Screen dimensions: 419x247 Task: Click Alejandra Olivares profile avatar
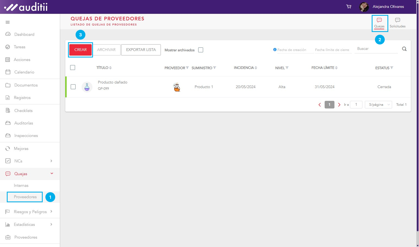[364, 7]
